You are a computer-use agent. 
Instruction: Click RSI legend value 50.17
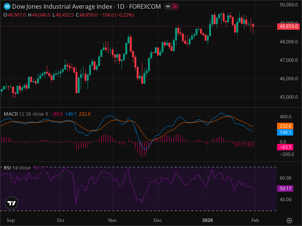[39, 168]
